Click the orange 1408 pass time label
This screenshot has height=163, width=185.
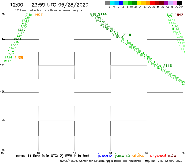(19, 57)
